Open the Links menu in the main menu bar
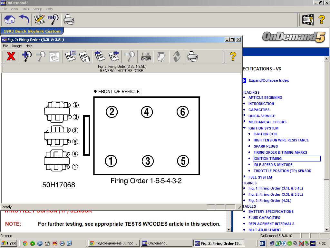The height and width of the screenshot is (248, 330). (25, 9)
